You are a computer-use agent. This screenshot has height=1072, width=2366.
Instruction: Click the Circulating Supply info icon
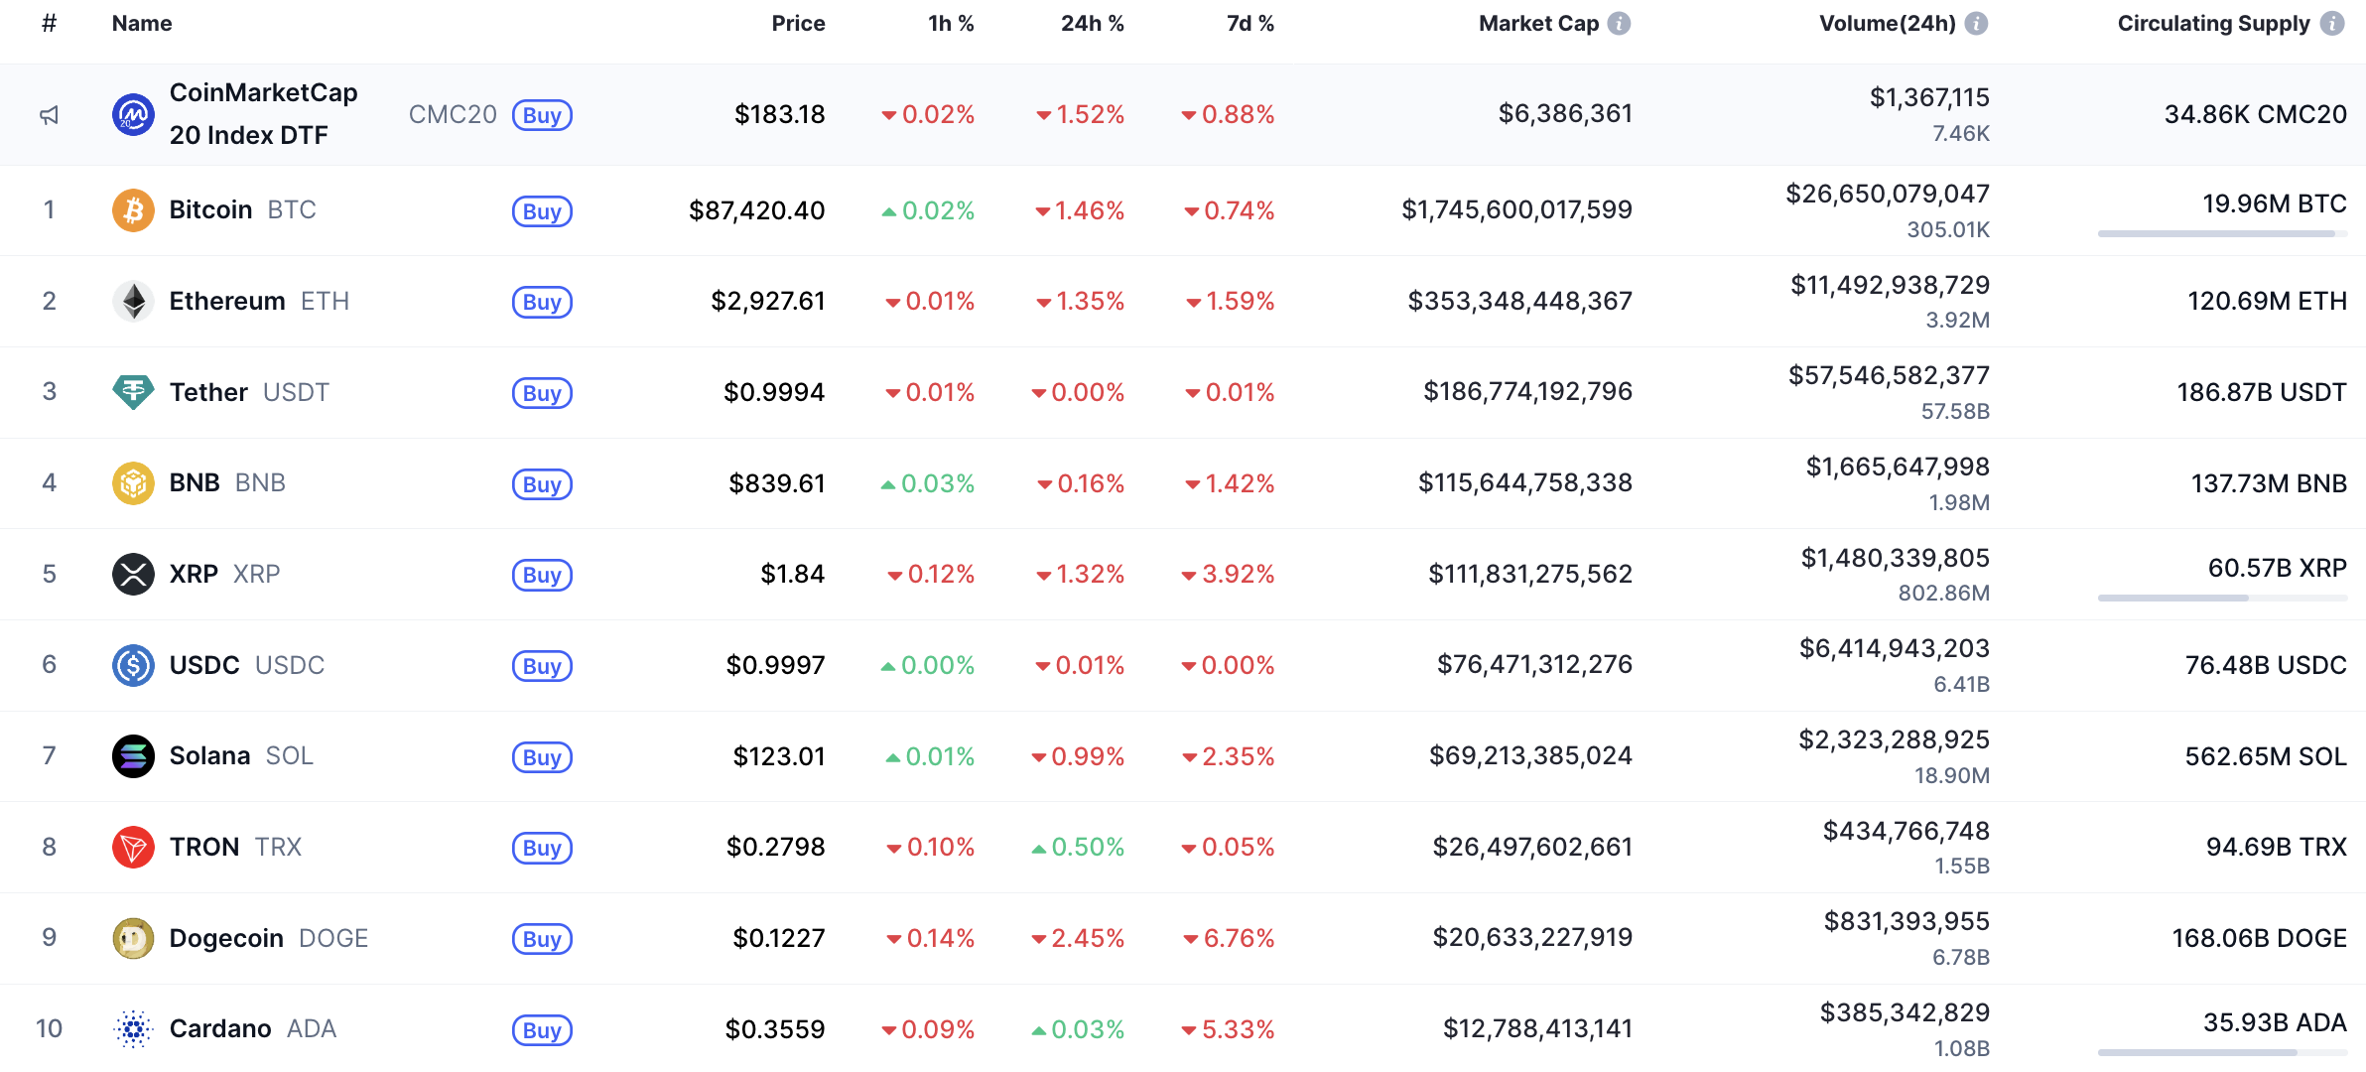pyautogui.click(x=2332, y=24)
